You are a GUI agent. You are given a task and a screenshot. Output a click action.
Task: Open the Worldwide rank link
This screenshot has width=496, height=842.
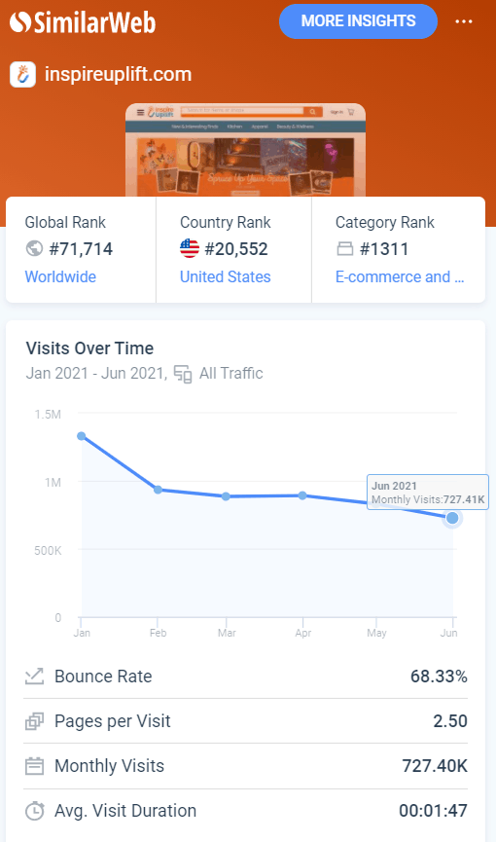point(60,276)
